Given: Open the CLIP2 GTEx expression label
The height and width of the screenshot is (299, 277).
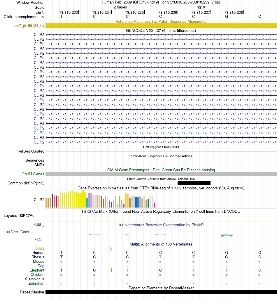Looking at the screenshot, I should [39, 200].
